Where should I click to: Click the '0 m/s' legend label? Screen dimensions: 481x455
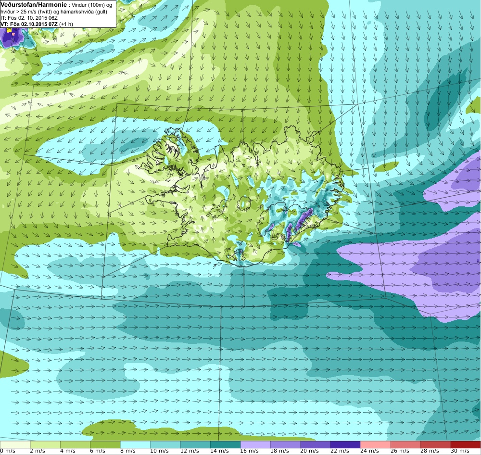(8, 451)
